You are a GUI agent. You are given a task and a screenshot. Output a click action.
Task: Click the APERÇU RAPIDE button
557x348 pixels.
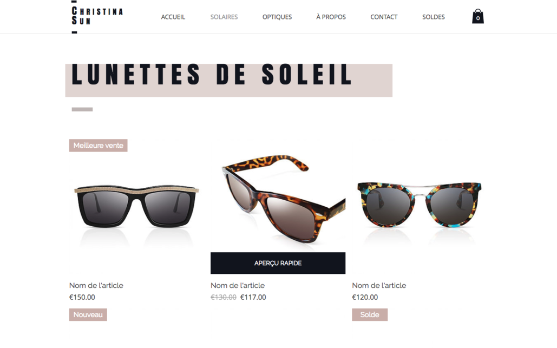pyautogui.click(x=278, y=263)
